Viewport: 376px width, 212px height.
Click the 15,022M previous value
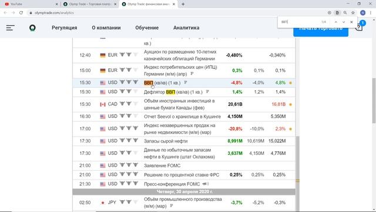point(277,141)
